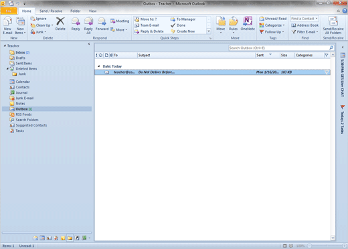
Task: Click the Reply icon
Action: 76,21
